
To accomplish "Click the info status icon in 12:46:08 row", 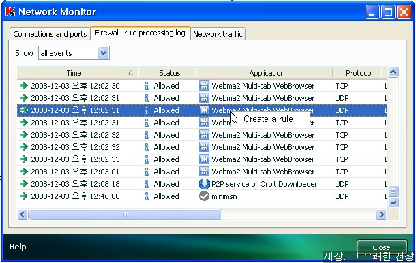I will (147, 196).
